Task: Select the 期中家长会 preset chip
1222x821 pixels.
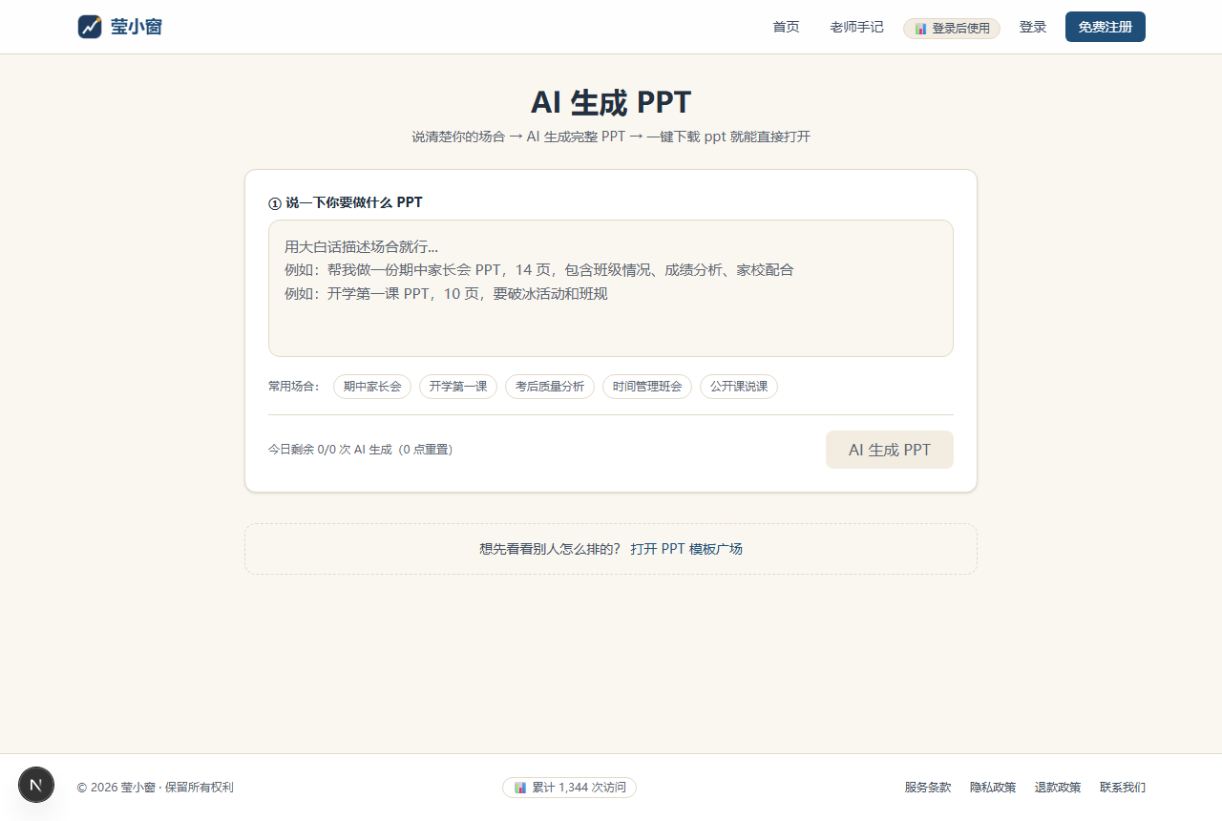Action: [x=372, y=387]
